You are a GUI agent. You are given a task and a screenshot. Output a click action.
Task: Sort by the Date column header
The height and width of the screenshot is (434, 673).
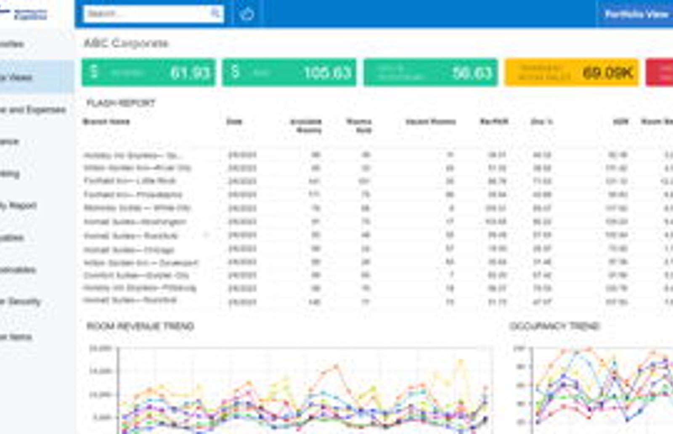click(234, 122)
